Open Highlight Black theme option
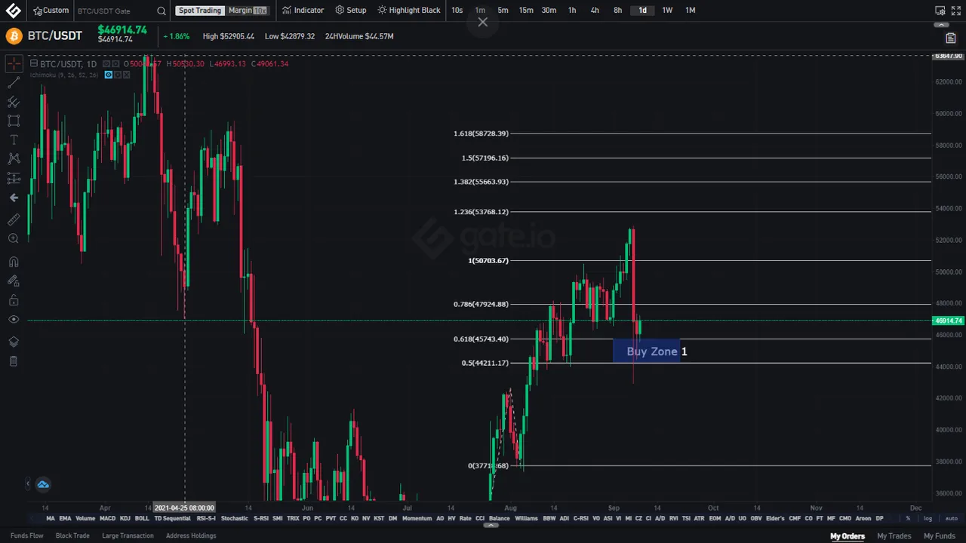The width and height of the screenshot is (966, 543). 409,11
